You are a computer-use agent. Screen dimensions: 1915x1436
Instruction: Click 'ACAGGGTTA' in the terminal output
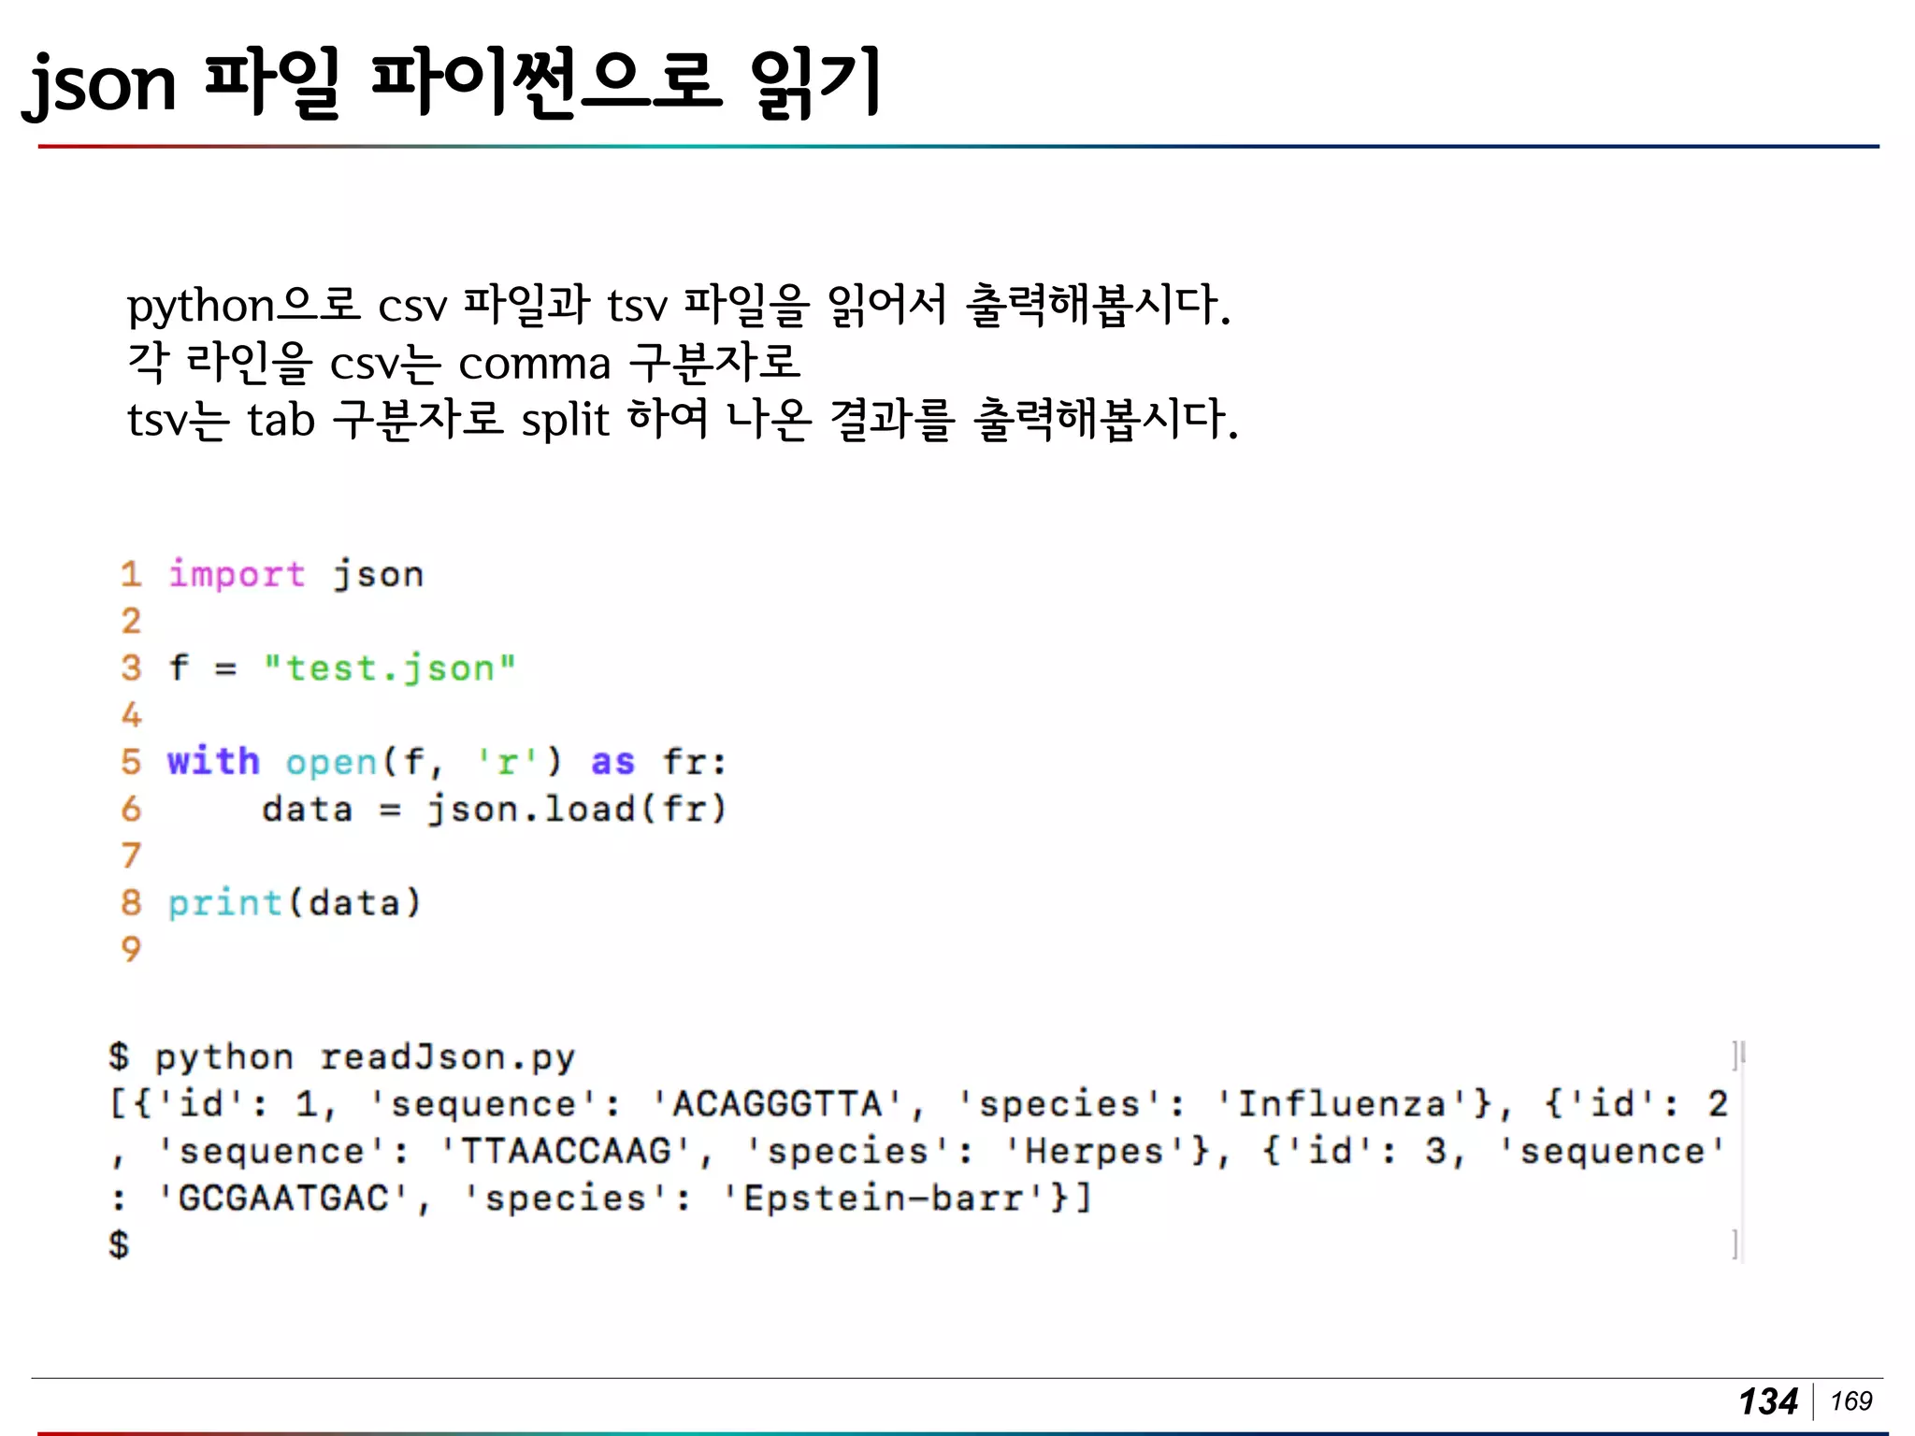point(777,1105)
